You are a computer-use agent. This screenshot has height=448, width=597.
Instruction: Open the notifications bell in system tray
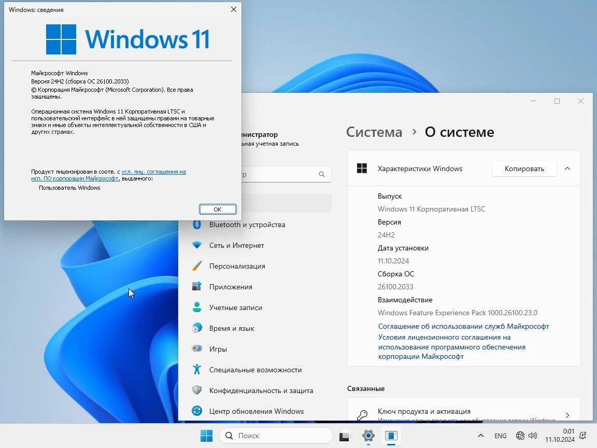tap(582, 436)
